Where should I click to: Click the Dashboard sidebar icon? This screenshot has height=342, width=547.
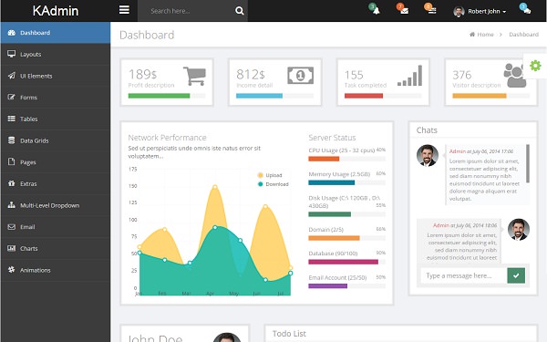click(x=12, y=33)
